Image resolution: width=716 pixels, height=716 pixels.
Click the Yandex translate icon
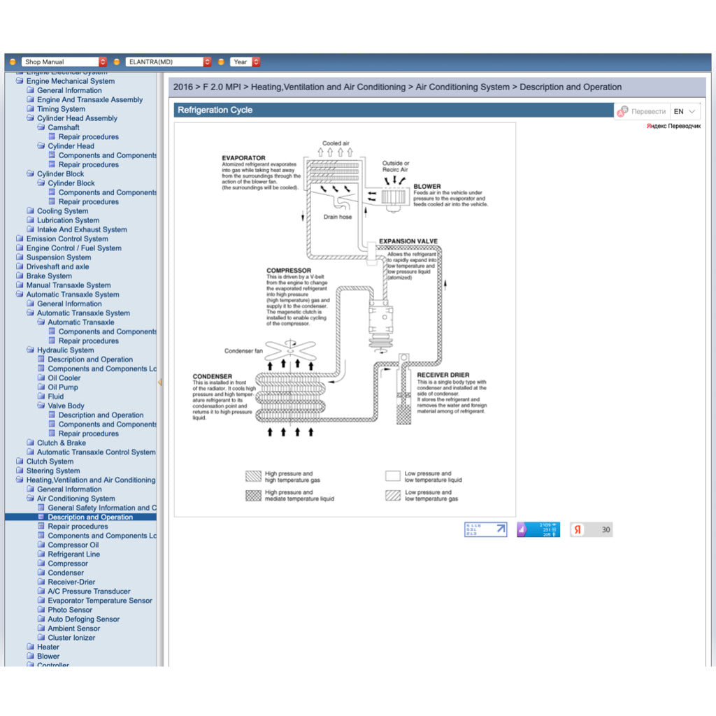pyautogui.click(x=622, y=111)
